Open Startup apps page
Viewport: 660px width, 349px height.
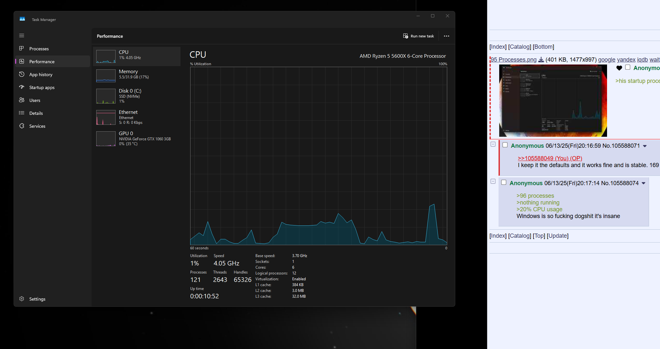click(52, 87)
